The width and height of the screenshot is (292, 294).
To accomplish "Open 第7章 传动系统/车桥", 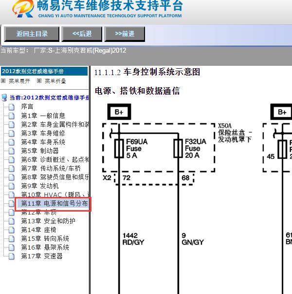I will point(51,168).
